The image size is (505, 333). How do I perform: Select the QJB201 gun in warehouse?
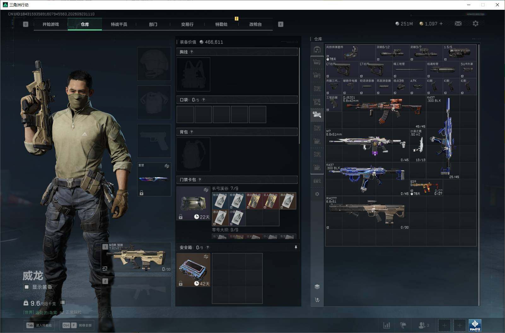[384, 112]
